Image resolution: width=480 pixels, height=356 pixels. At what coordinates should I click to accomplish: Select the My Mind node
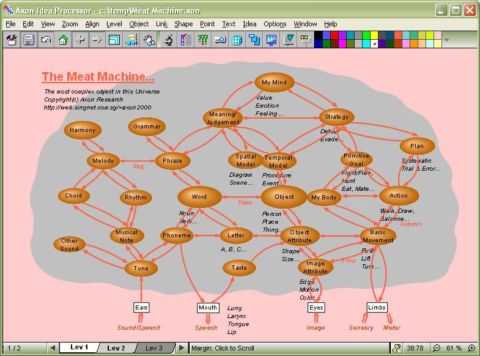click(274, 83)
